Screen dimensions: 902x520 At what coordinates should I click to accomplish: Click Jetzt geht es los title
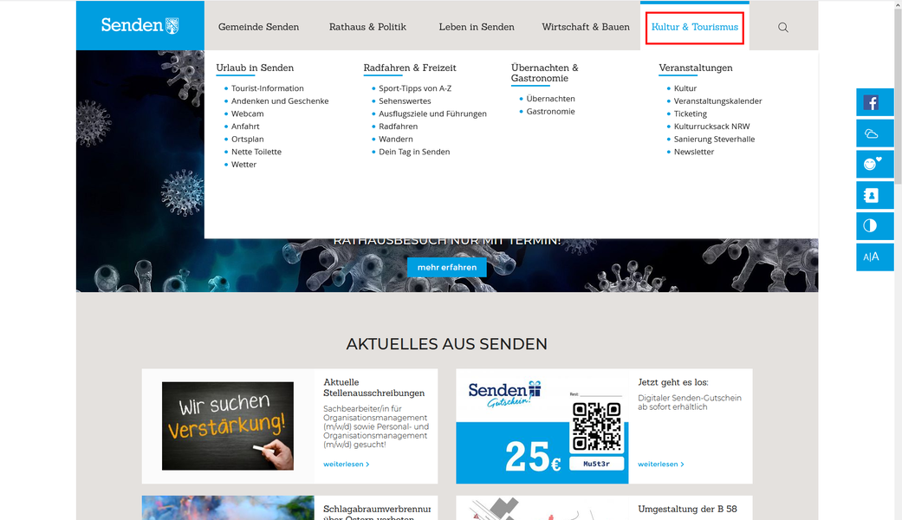pos(673,382)
